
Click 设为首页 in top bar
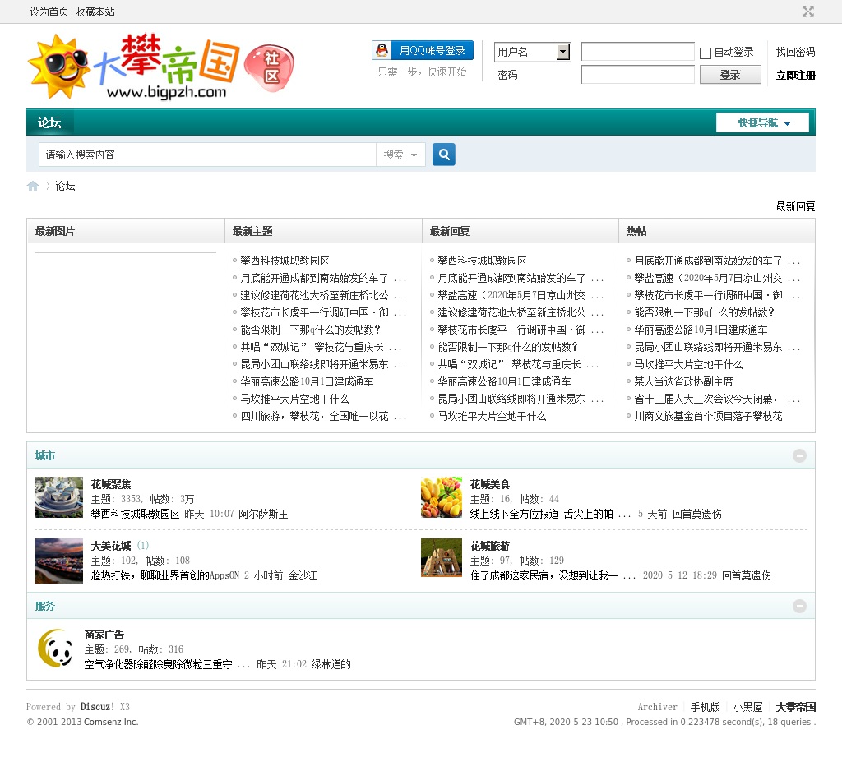(x=49, y=12)
